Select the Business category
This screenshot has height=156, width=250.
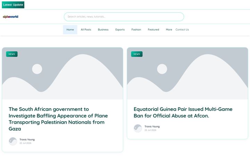(103, 29)
